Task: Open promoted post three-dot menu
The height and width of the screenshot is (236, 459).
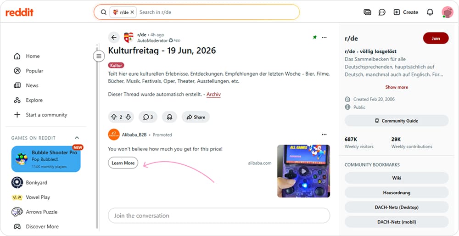Action: click(324, 135)
